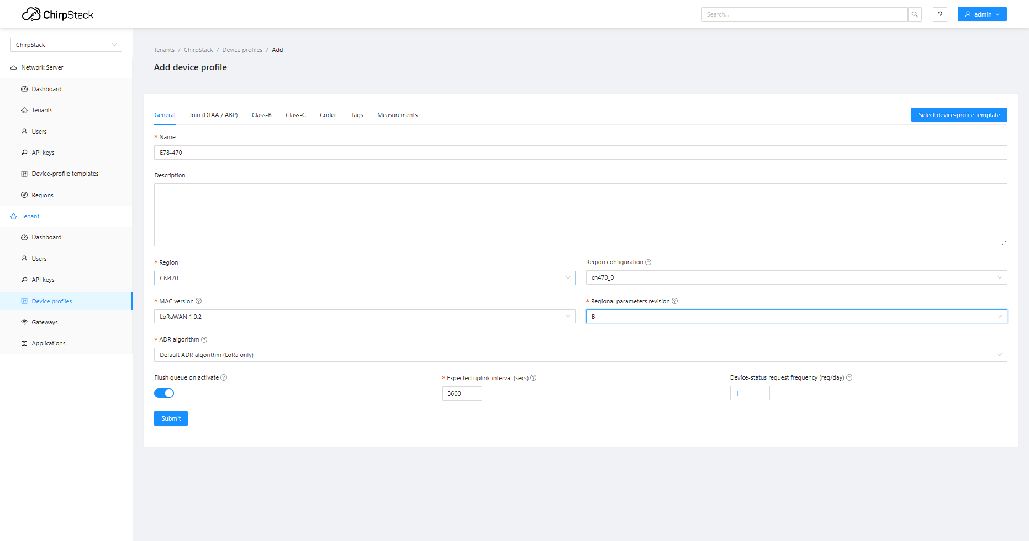Click help icon next to ADR algorithm
Screen dimensions: 1029x541
(204, 340)
